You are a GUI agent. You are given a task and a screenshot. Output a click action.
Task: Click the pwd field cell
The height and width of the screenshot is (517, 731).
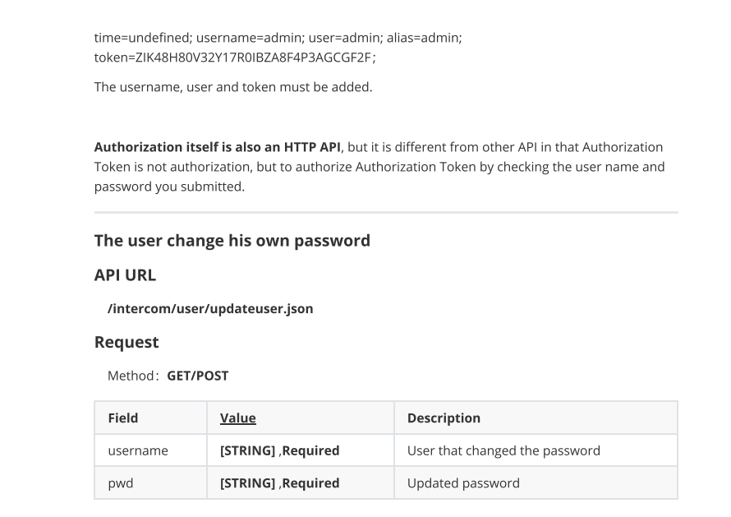tap(151, 483)
